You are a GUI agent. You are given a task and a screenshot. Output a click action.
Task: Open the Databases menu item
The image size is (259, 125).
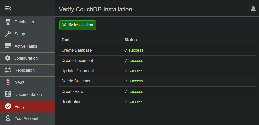point(24,22)
